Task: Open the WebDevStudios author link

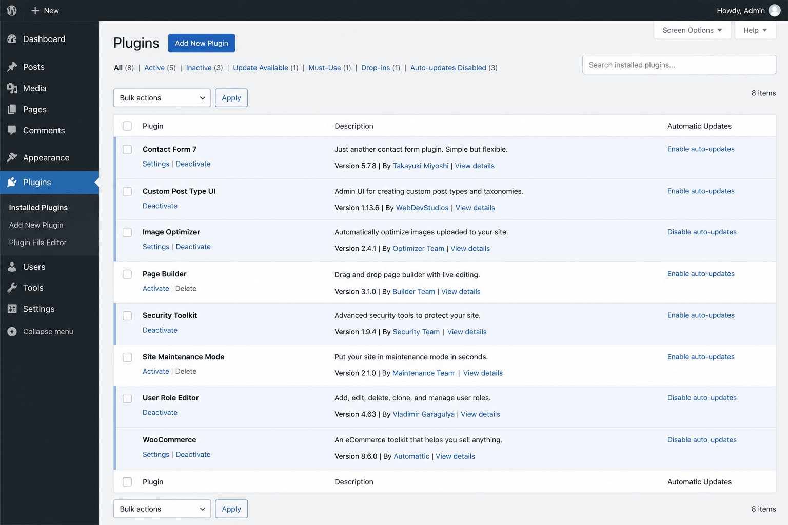Action: (x=422, y=208)
